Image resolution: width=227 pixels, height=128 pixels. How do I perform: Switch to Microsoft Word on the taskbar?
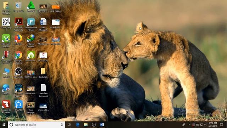point(102,125)
